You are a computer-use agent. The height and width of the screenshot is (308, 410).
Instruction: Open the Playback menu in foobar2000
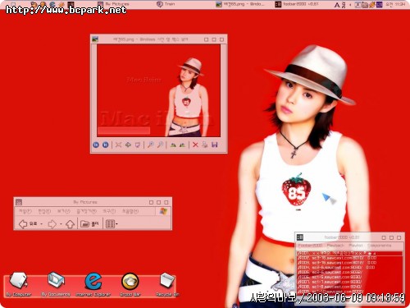pos(335,246)
